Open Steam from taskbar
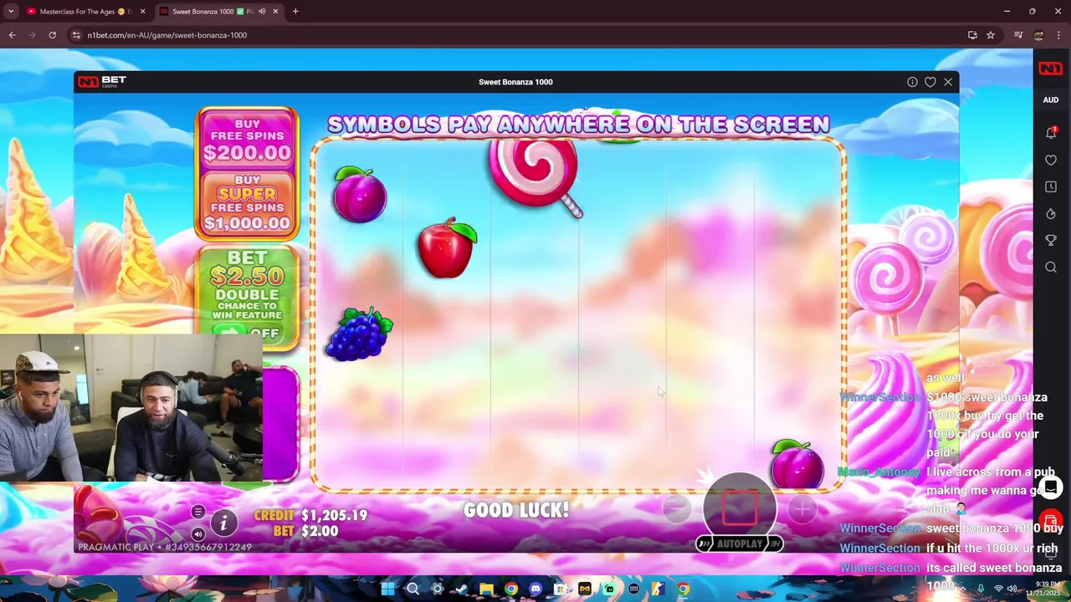This screenshot has height=602, width=1071. tap(461, 589)
